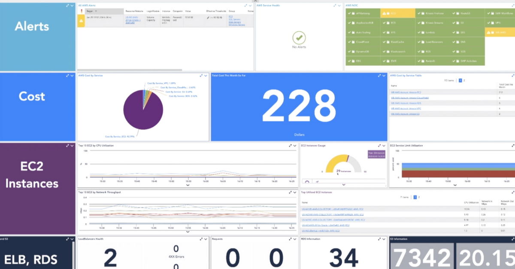Open the APIGateway tile in AWS NOC

(362, 13)
